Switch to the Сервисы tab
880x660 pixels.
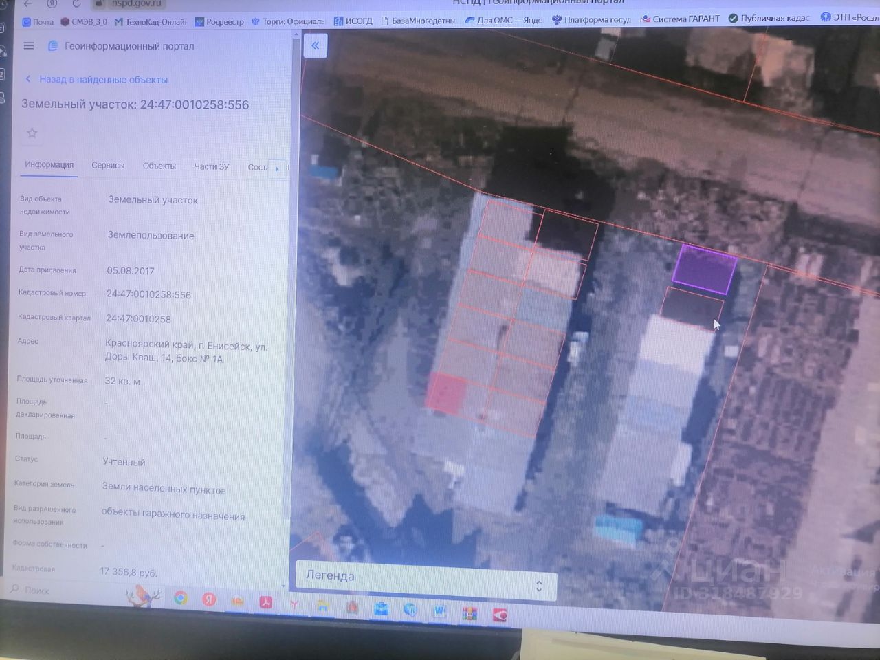click(x=108, y=166)
